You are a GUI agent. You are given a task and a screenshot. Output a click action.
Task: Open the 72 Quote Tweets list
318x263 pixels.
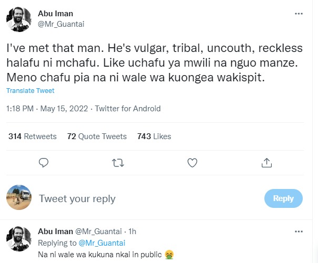pyautogui.click(x=97, y=136)
